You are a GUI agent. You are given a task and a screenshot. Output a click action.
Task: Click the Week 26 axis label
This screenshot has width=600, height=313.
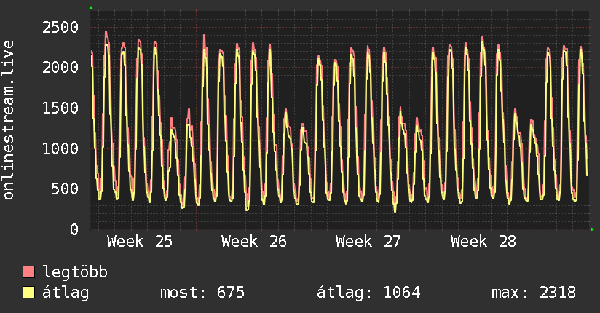click(253, 242)
